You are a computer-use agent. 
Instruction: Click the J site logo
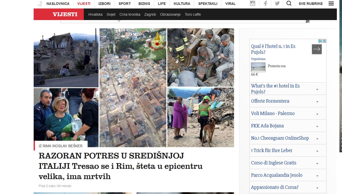pyautogui.click(x=40, y=4)
